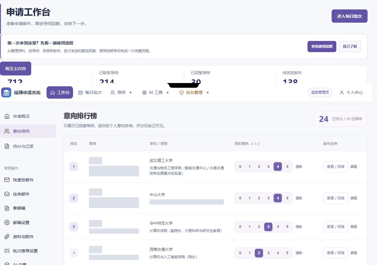Click the 学校 / 学院 column header
377x265 pixels.
158,144
